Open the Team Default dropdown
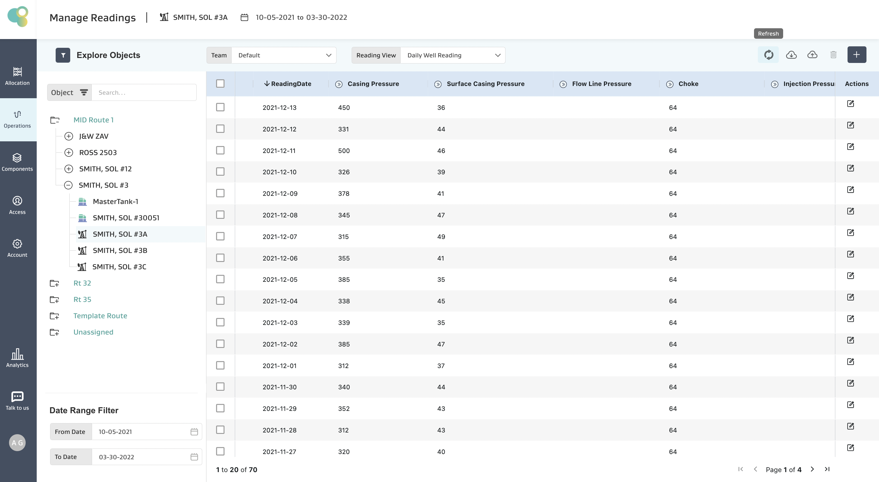879x482 pixels. 283,55
